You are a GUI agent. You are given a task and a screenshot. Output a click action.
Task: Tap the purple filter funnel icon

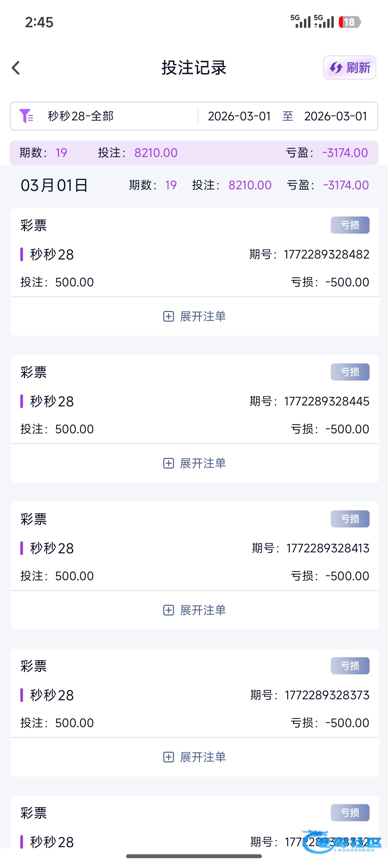click(x=26, y=116)
